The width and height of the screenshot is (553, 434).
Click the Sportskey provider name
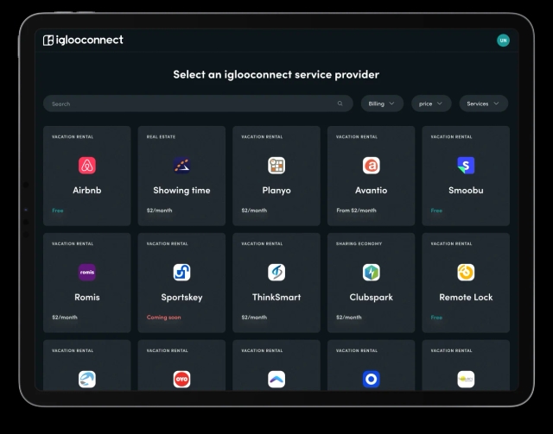click(x=181, y=298)
